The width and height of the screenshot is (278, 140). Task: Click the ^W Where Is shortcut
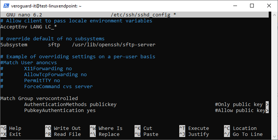click(106, 128)
